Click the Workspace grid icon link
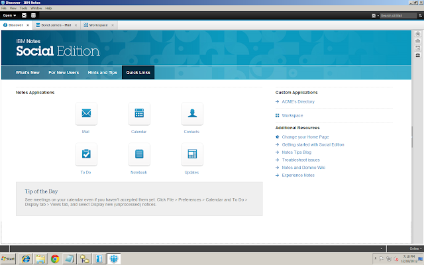Image resolution: width=424 pixels, height=265 pixels. tap(277, 115)
